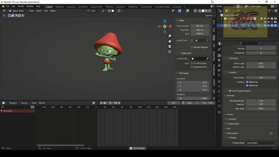
Task: Click the Max Steps 1024 field
Action: click(261, 109)
